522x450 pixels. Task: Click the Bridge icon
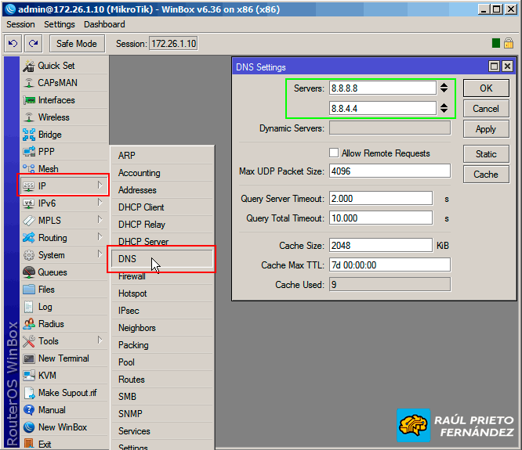point(29,135)
